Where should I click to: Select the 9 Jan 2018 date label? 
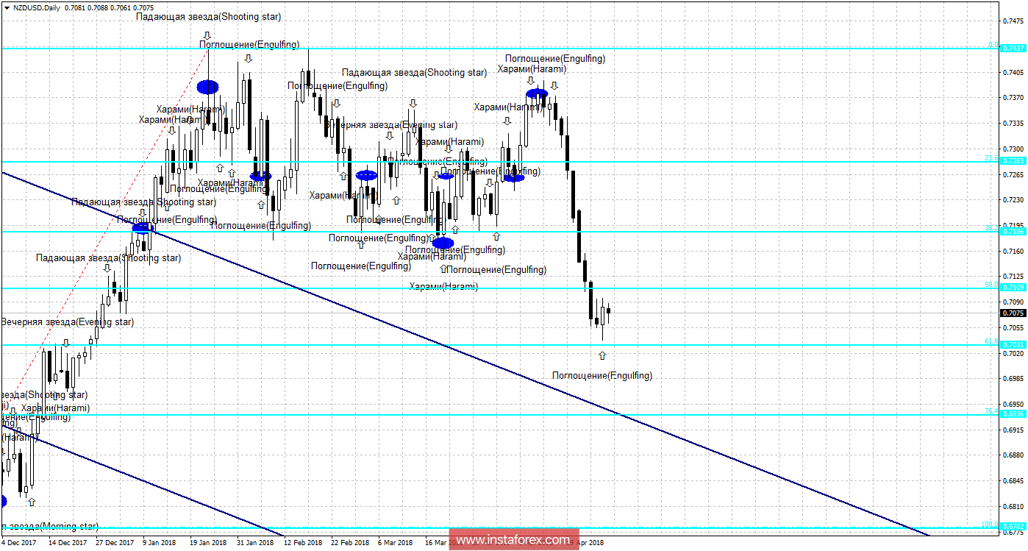pos(160,543)
